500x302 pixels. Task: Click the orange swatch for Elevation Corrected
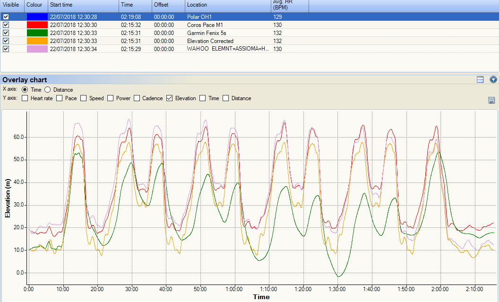coord(37,41)
